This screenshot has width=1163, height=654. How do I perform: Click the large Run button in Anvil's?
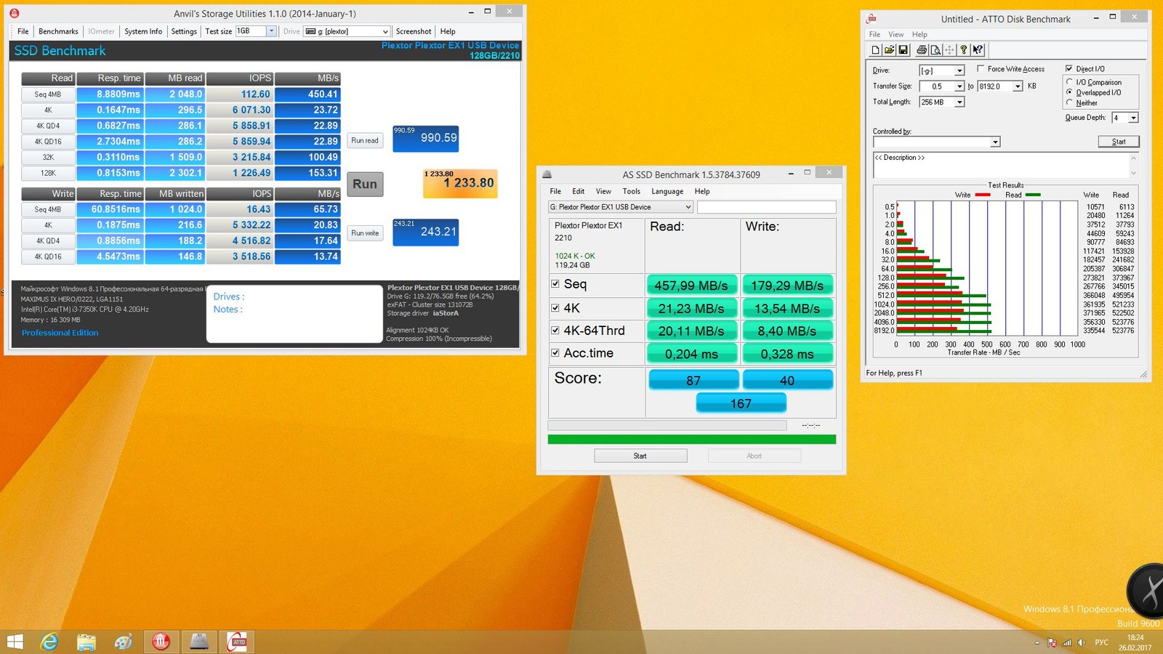pyautogui.click(x=365, y=184)
